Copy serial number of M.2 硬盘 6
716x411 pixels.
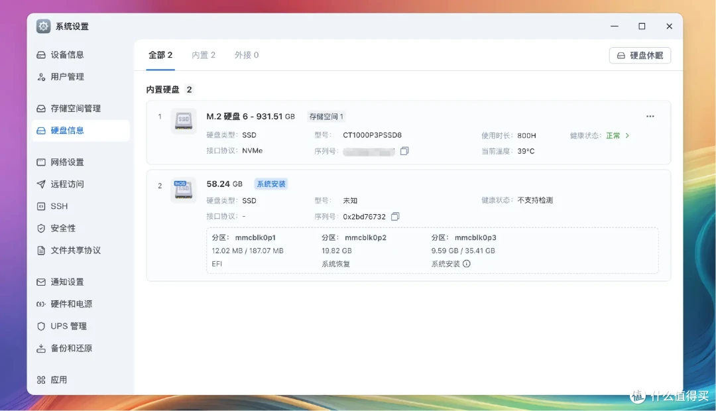tap(404, 151)
